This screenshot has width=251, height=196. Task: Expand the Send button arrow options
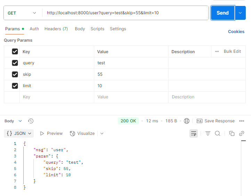[x=240, y=13]
